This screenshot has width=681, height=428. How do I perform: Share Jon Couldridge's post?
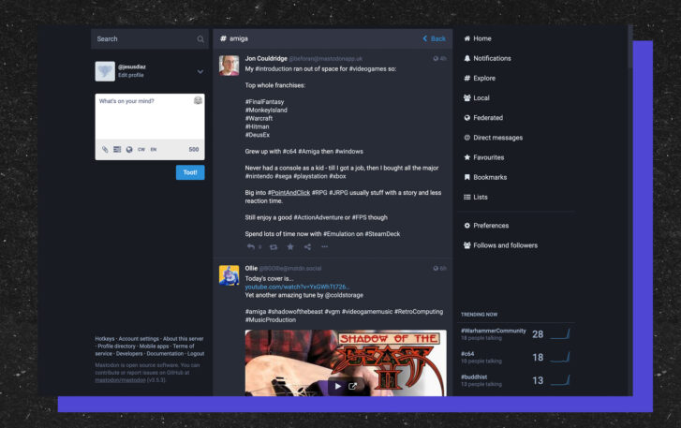(307, 246)
